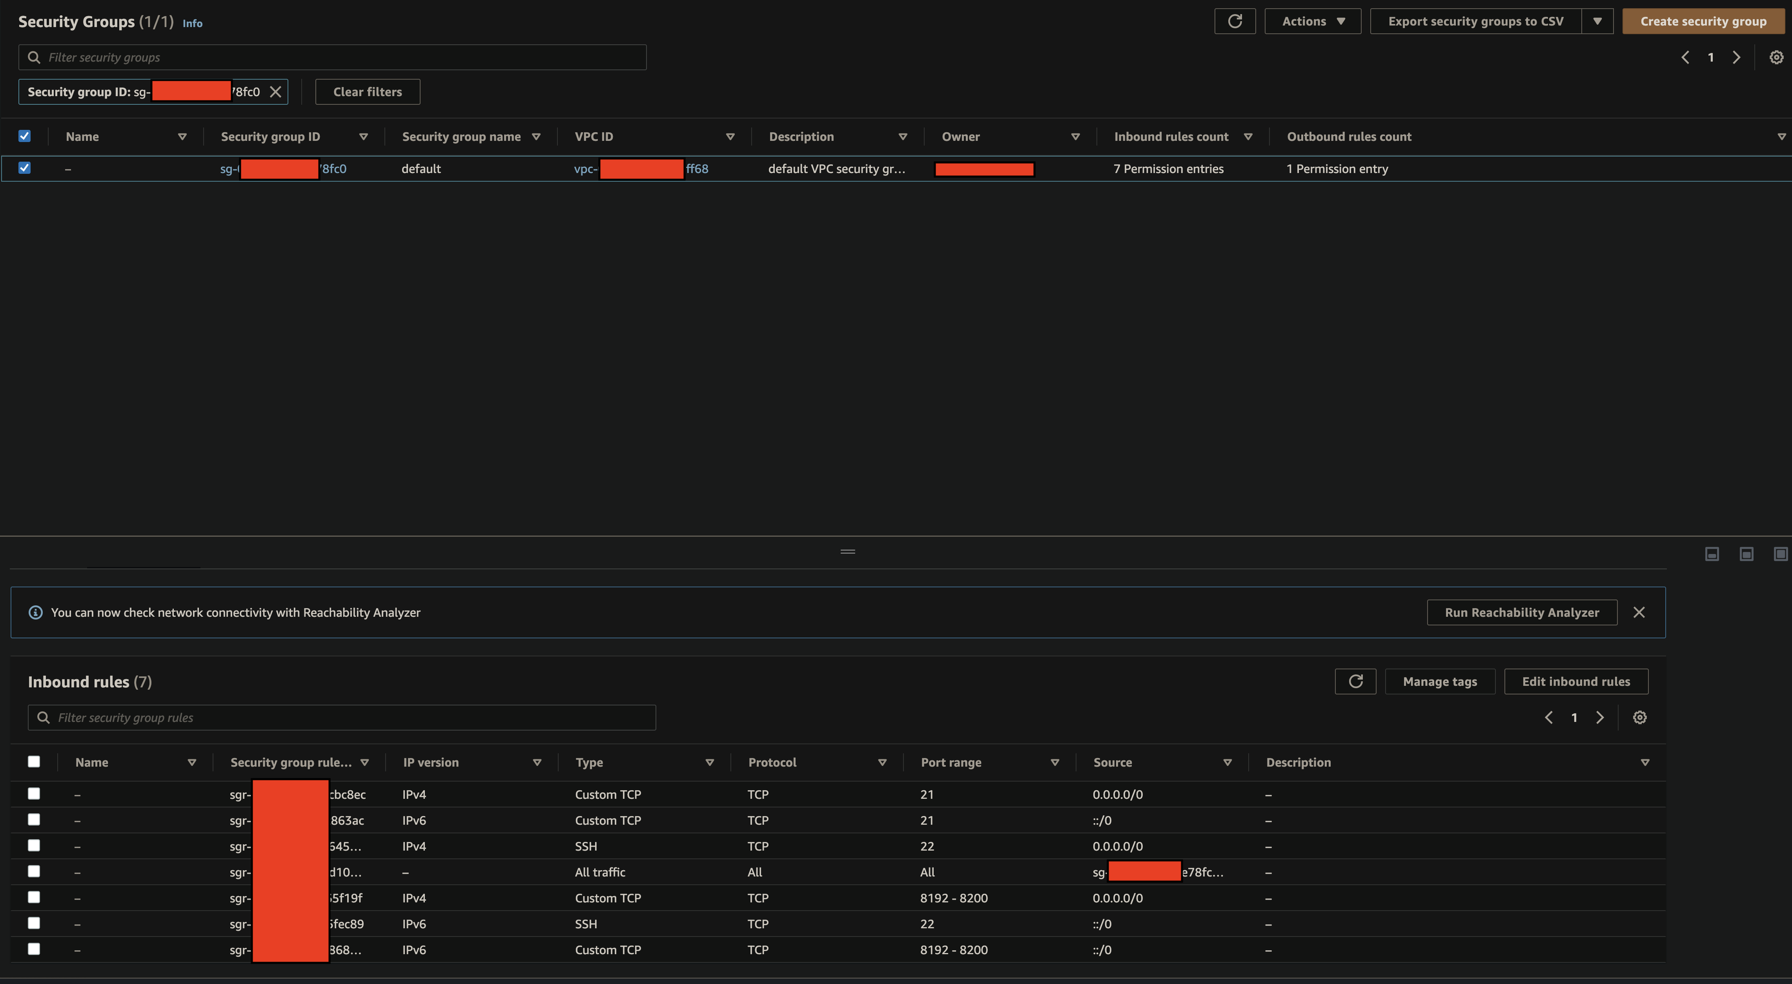Screen dimensions: 1792x984
Task: Click Manage tags button
Action: (x=1439, y=681)
